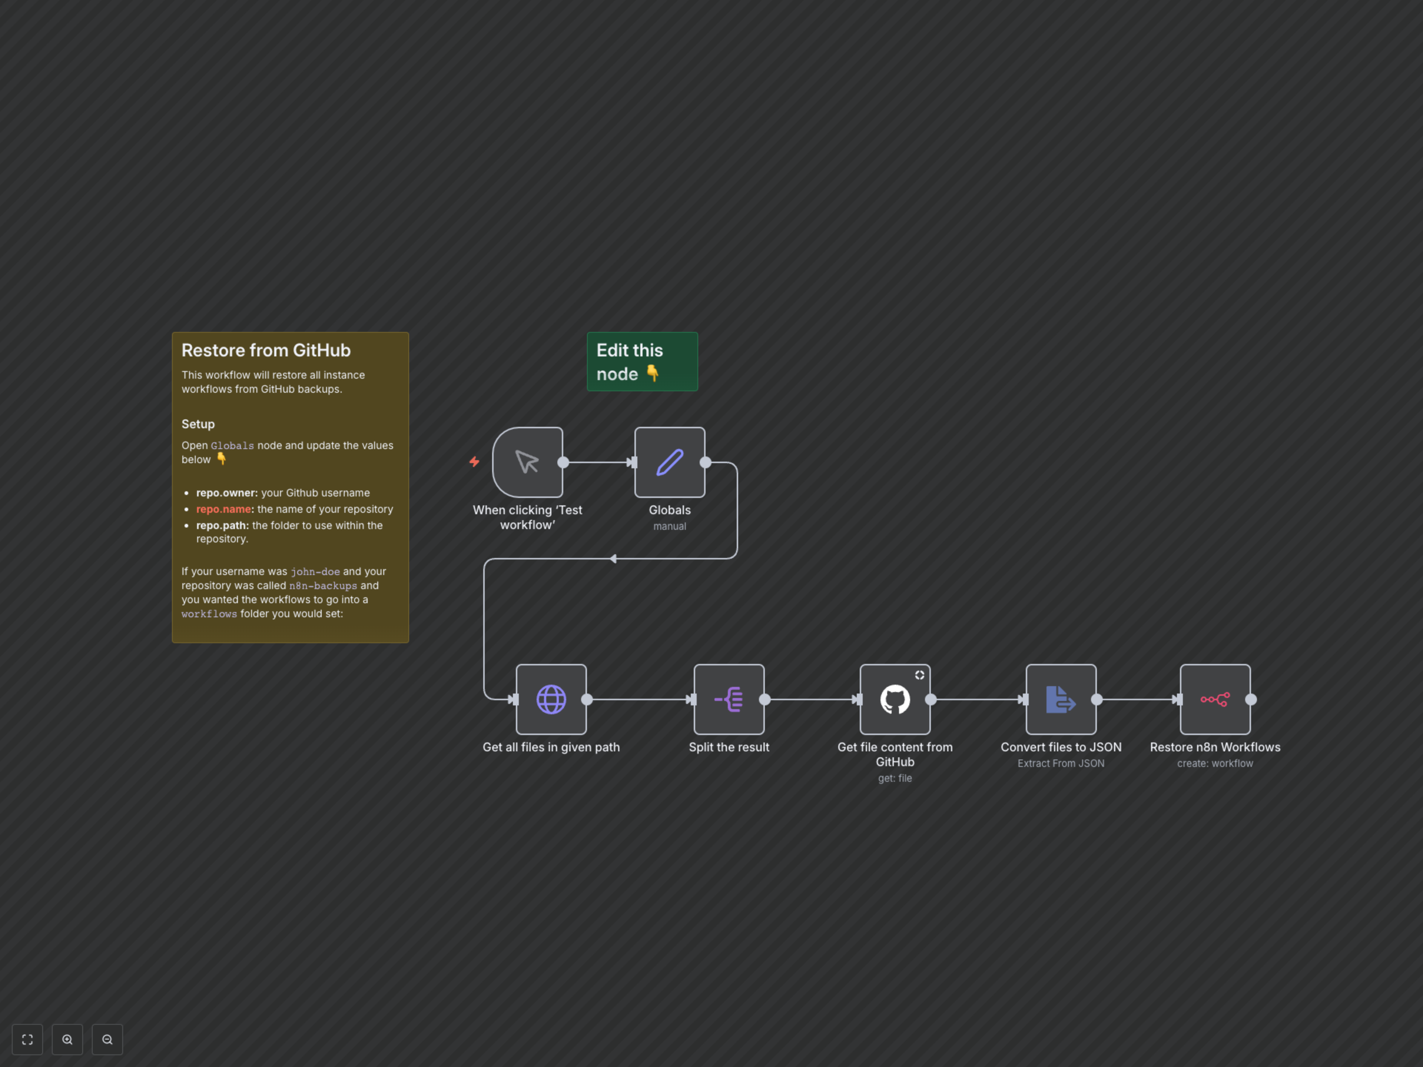Viewport: 1423px width, 1067px height.
Task: Zoom out of the canvas
Action: (x=107, y=1039)
